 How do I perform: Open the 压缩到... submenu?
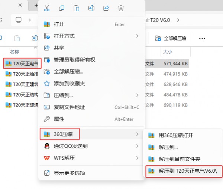91,95
